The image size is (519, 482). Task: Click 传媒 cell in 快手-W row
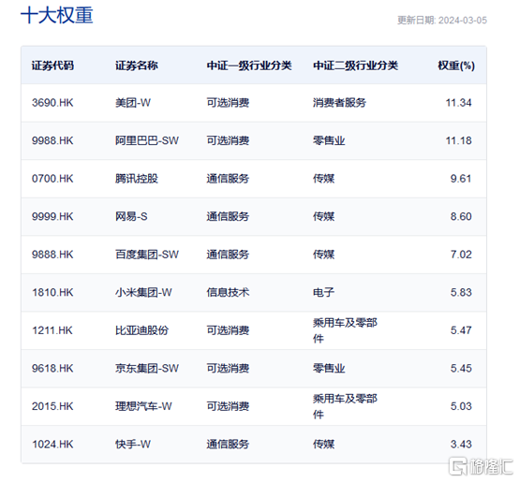pyautogui.click(x=323, y=444)
